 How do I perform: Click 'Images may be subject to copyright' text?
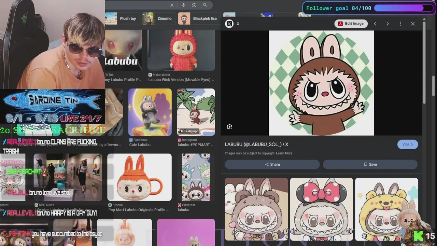click(x=250, y=153)
